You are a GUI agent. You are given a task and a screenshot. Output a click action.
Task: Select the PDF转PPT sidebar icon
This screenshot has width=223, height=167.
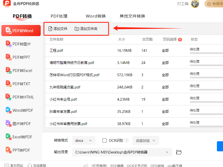[x=9, y=57]
